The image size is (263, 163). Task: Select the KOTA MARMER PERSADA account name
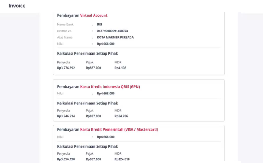pos(115,38)
